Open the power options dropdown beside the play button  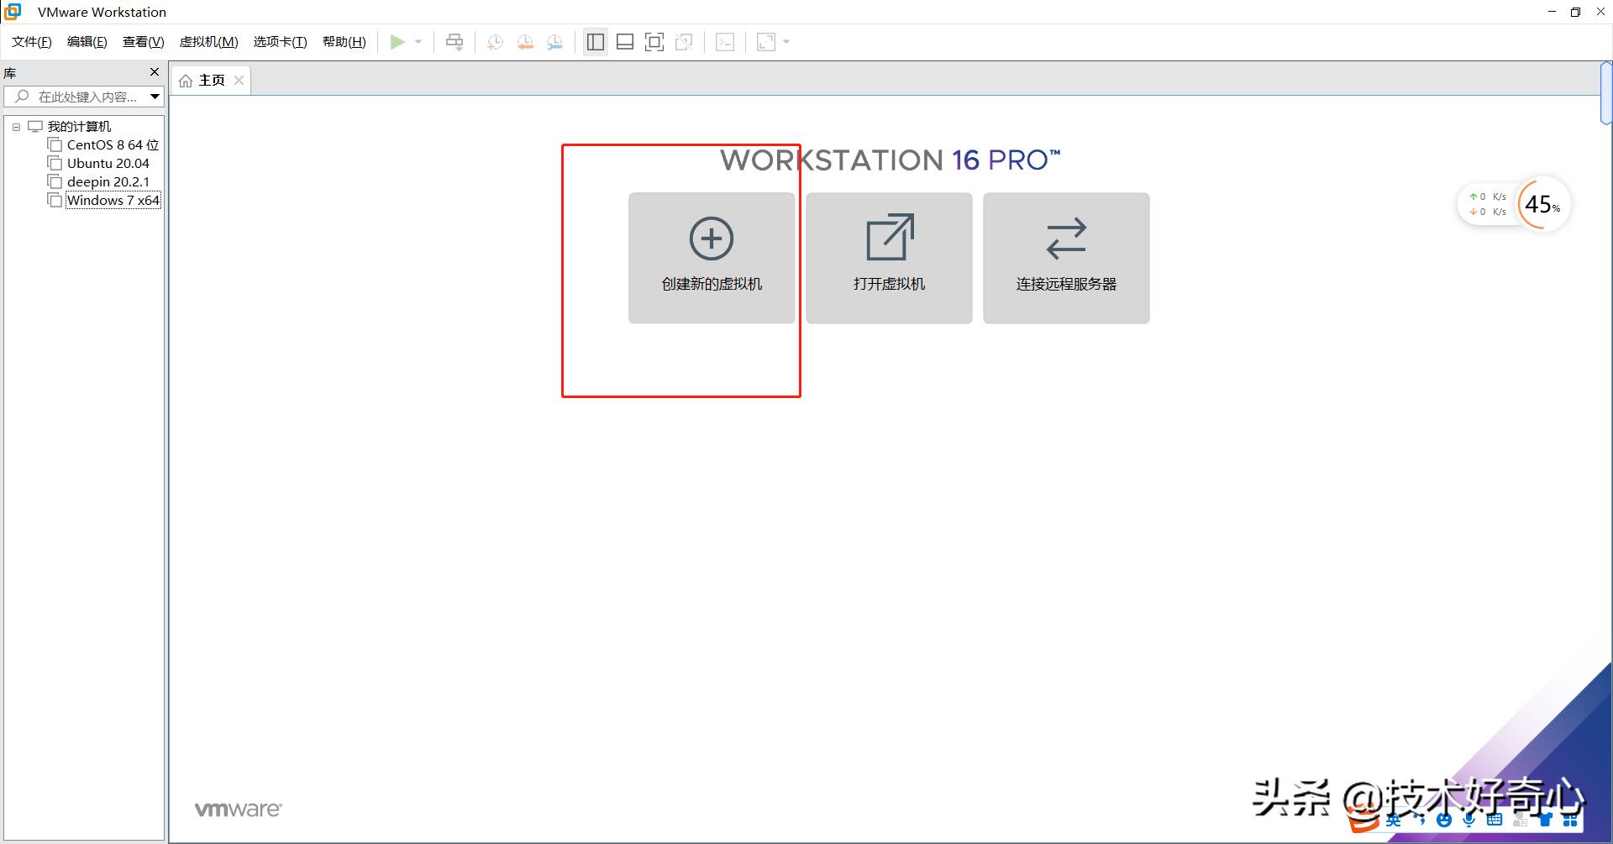click(418, 42)
